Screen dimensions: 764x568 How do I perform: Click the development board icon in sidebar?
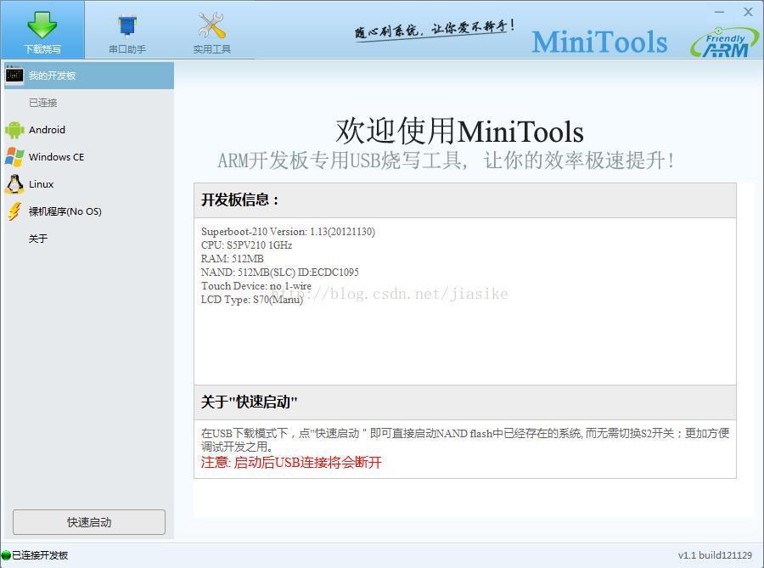(x=14, y=75)
